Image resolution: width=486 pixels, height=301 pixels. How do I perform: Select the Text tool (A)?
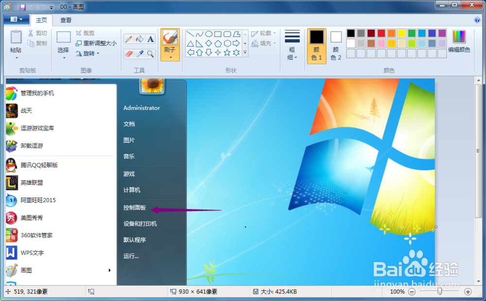(x=150, y=39)
